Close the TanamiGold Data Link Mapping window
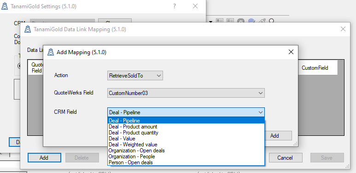Viewport: 356px width, 173px height. point(343,29)
